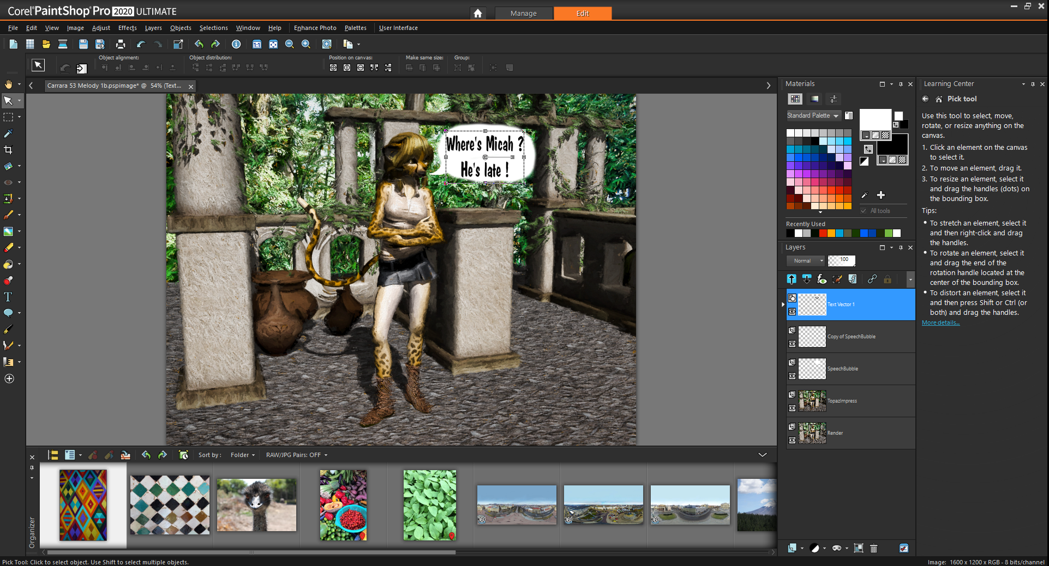Select the emu photo thumbnail in Organizer

point(256,505)
